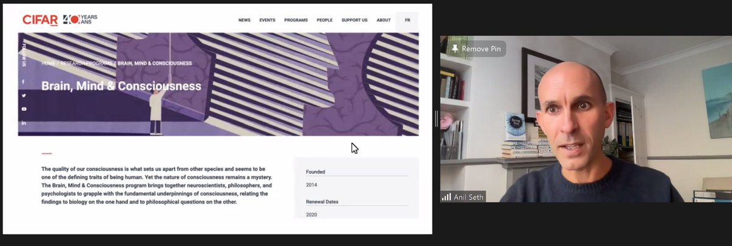Click the signal strength icon beside Anil Seth
732x246 pixels.
(x=446, y=197)
